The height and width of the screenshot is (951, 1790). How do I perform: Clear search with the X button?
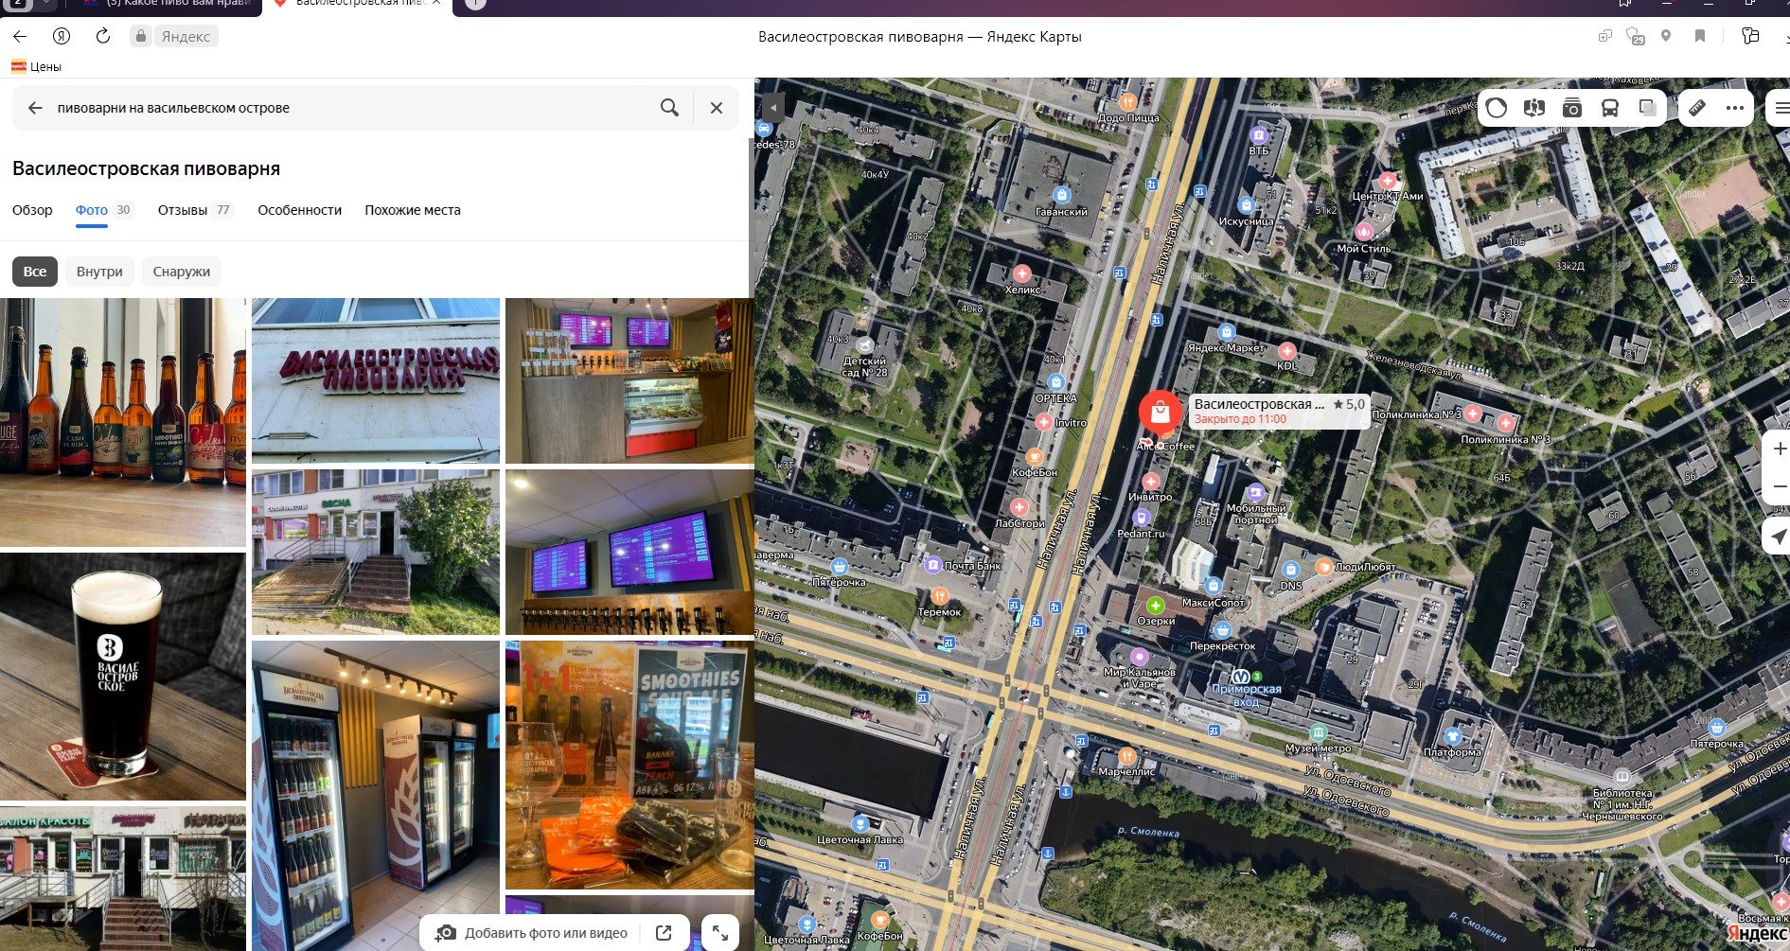point(717,108)
